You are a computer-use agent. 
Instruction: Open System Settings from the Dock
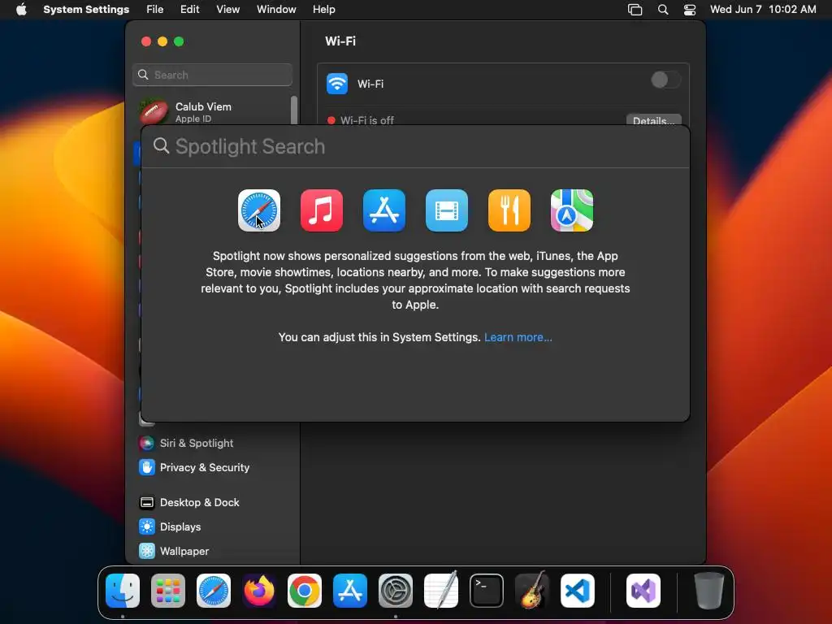pyautogui.click(x=396, y=591)
